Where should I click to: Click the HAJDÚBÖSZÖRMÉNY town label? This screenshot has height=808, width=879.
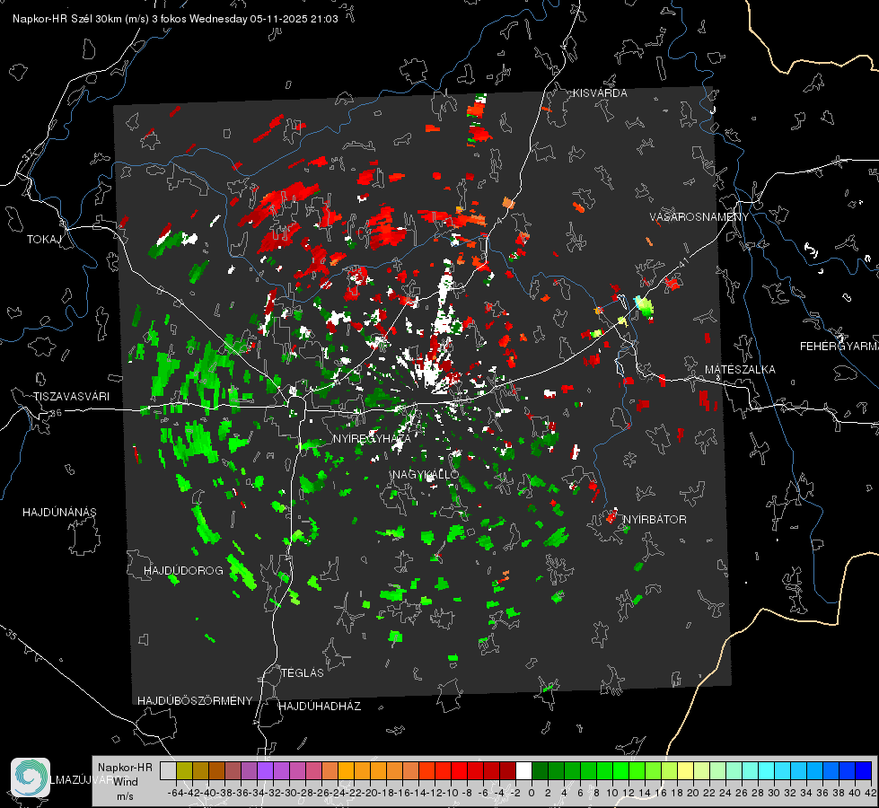(195, 701)
